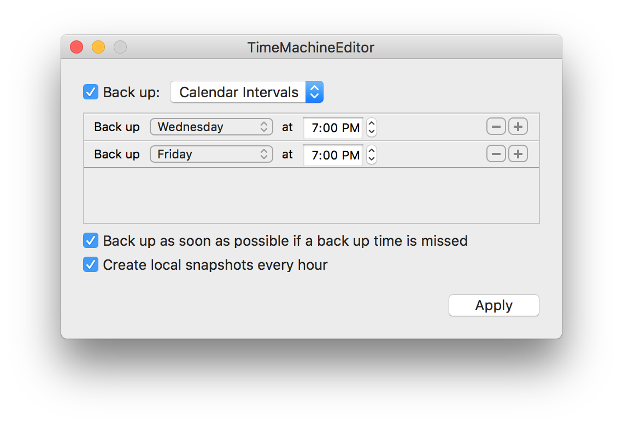Click the 7:00 PM field for Wednesday
This screenshot has width=623, height=426.
[x=333, y=127]
